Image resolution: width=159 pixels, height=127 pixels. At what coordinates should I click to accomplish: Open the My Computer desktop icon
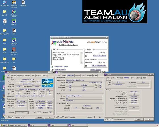pyautogui.click(x=4, y=3)
